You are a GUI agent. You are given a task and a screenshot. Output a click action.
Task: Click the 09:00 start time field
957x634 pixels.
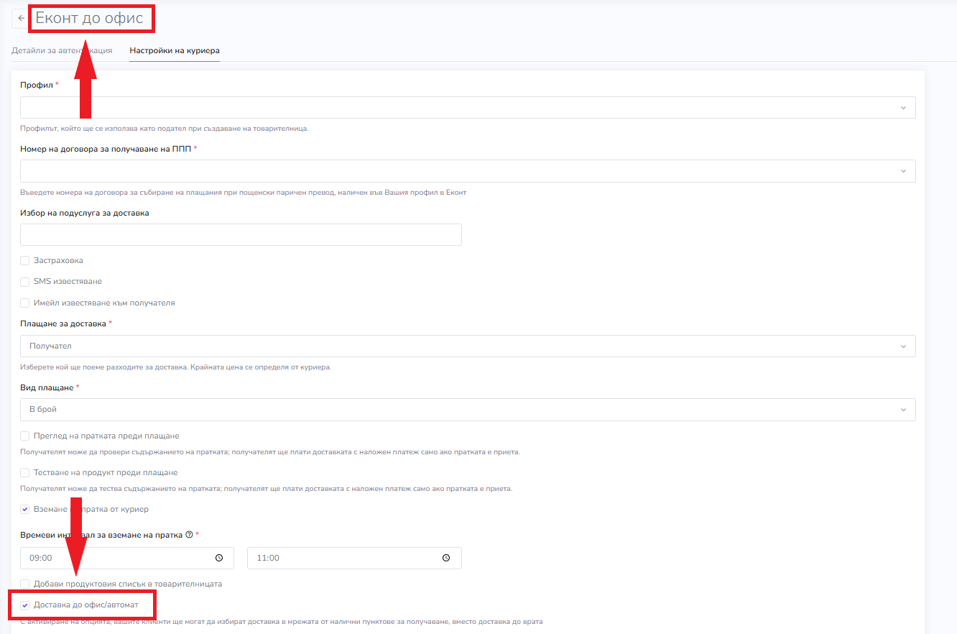[x=127, y=558]
